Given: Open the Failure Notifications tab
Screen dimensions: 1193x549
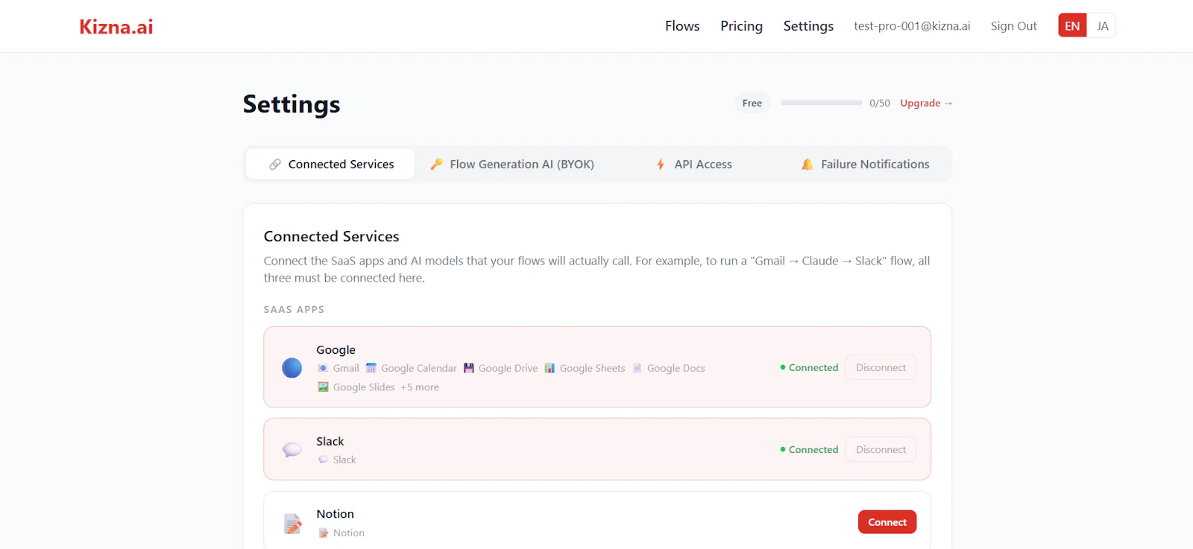Looking at the screenshot, I should tap(865, 164).
